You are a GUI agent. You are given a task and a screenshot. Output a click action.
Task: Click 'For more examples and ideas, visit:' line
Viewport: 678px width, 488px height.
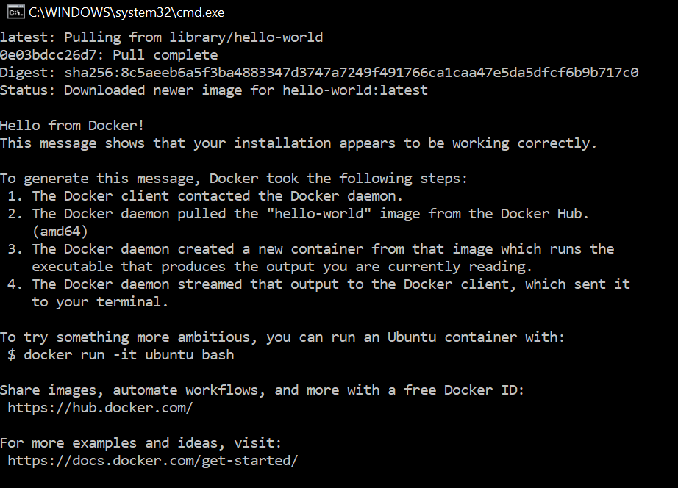[140, 443]
